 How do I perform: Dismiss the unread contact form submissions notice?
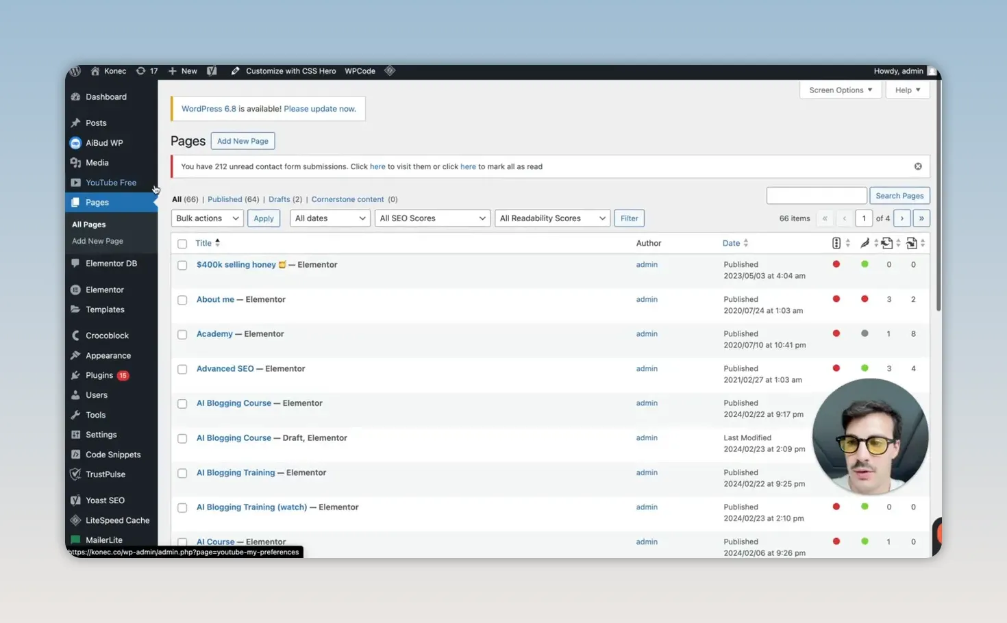coord(918,166)
